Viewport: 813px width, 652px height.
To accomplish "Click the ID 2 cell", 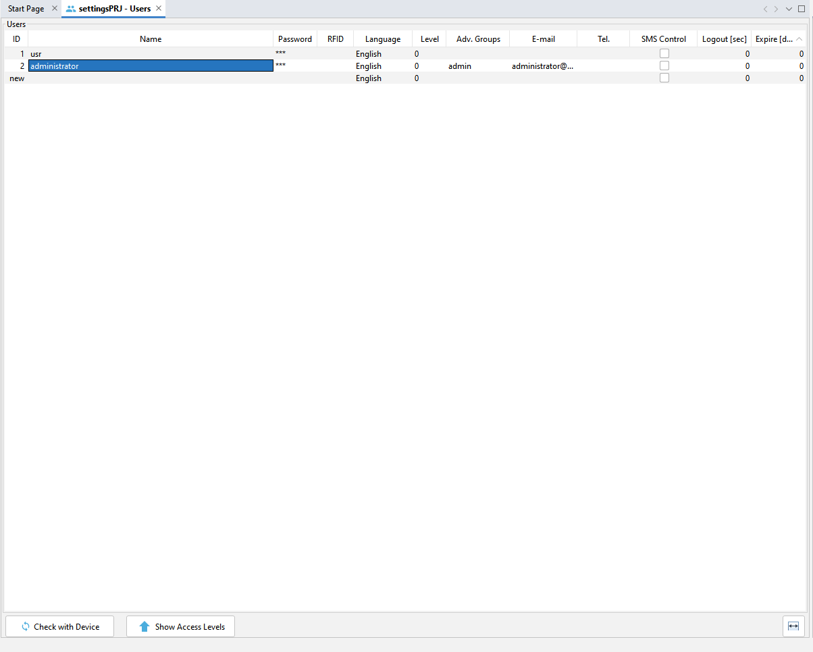I will tap(16, 66).
